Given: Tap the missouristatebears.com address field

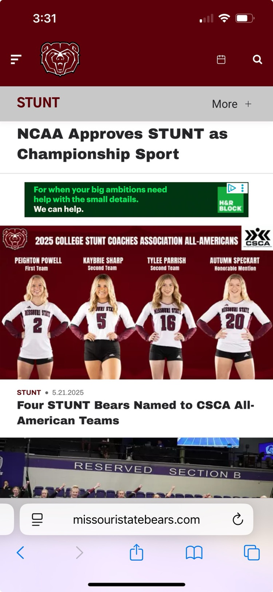Looking at the screenshot, I should coord(136,520).
